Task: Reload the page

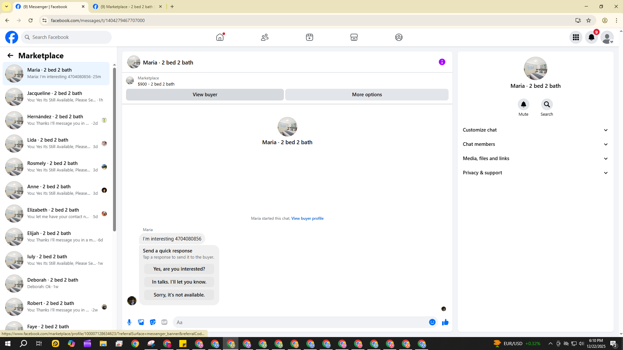Action: pyautogui.click(x=31, y=20)
